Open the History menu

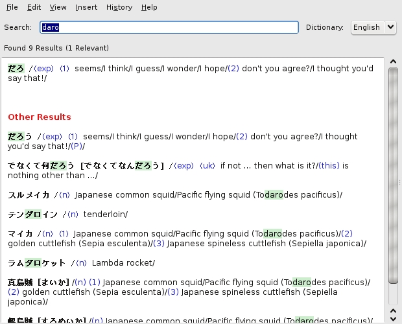click(119, 7)
